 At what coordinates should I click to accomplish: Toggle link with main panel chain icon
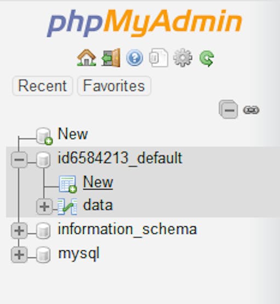251,110
